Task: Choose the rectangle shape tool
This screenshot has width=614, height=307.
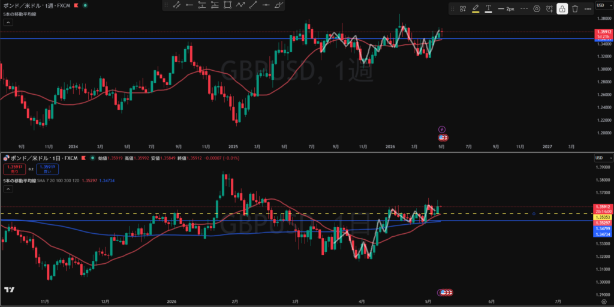Action: (x=227, y=5)
